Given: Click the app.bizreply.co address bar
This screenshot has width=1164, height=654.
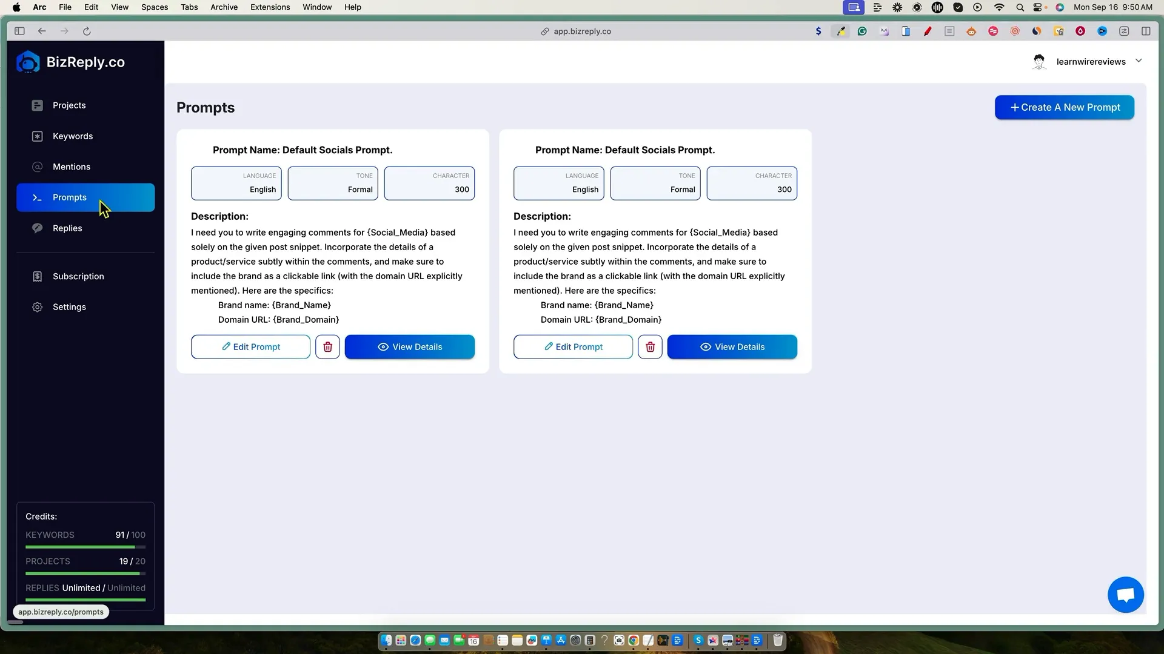Looking at the screenshot, I should [581, 31].
